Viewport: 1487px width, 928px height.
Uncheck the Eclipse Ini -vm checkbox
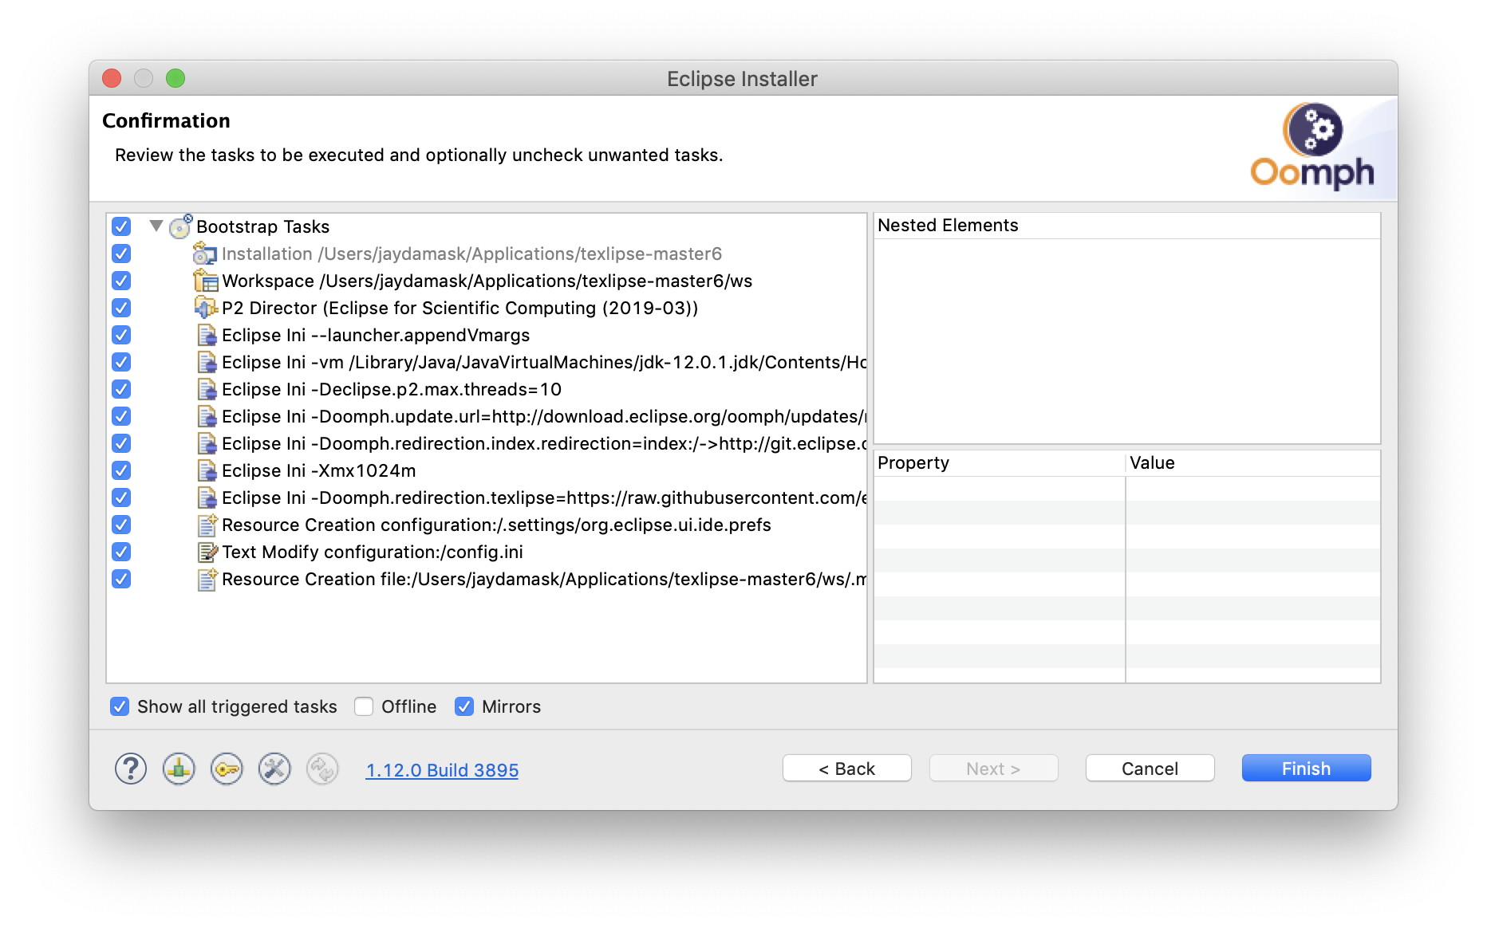pyautogui.click(x=121, y=362)
